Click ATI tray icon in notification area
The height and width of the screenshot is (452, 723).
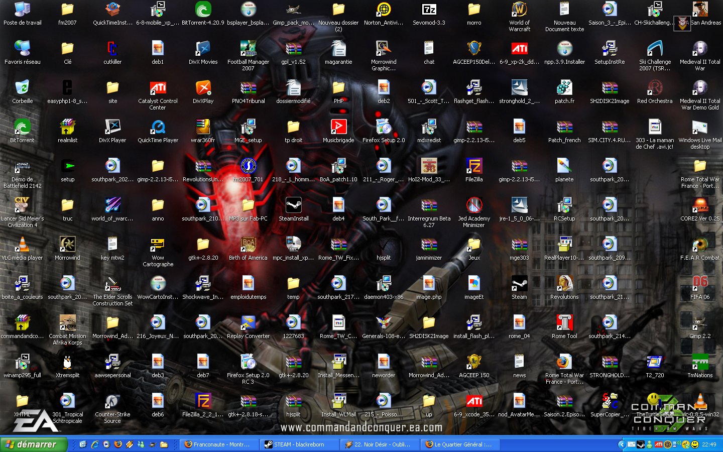658,444
